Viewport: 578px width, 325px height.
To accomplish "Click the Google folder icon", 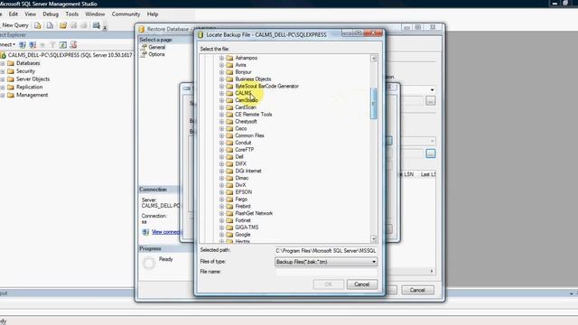I will [x=229, y=235].
